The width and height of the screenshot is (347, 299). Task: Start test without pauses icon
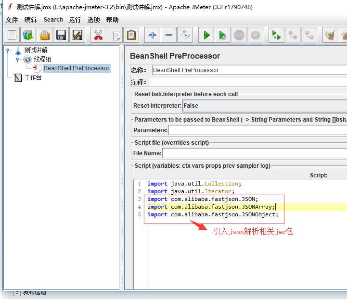(223, 35)
